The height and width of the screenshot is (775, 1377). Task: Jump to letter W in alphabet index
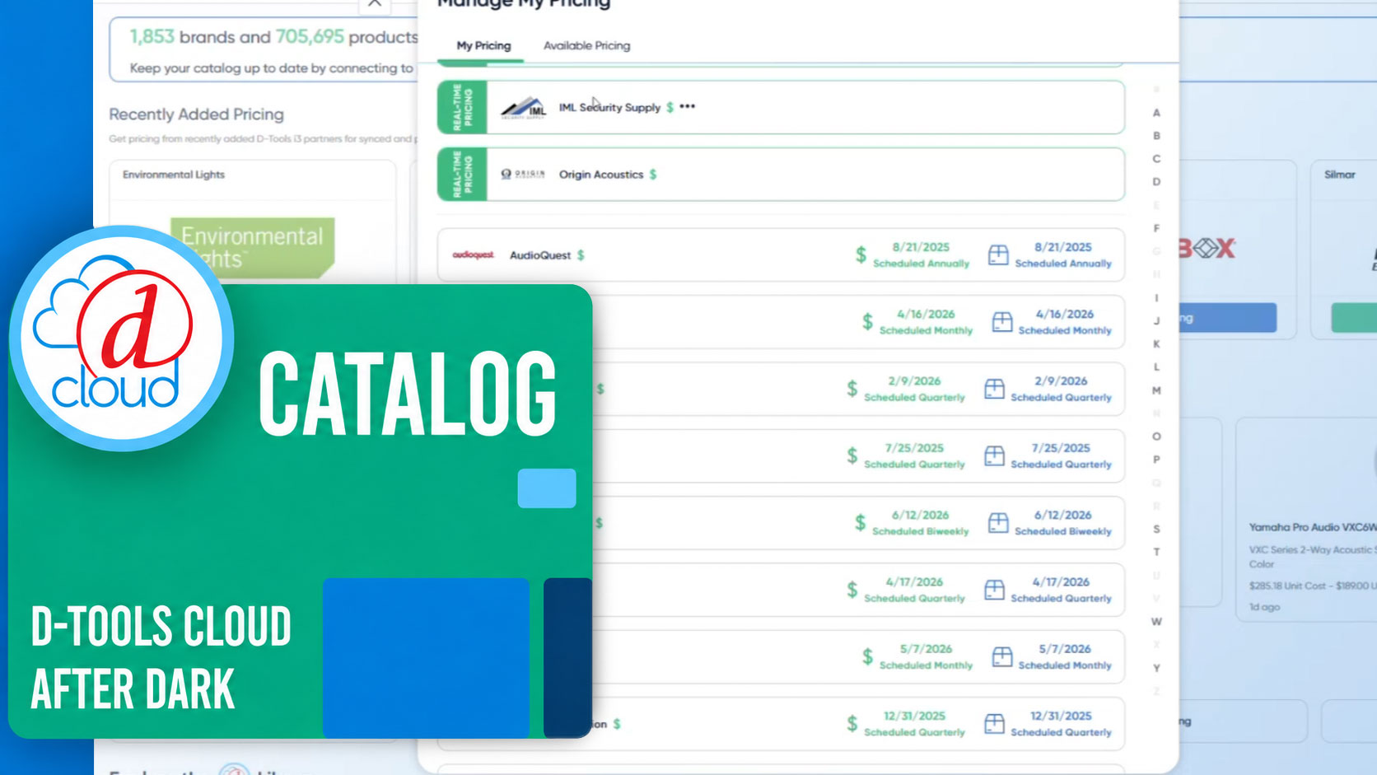click(x=1156, y=622)
